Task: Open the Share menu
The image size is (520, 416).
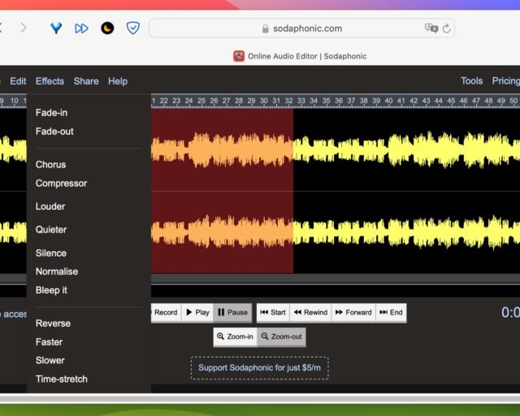Action: [86, 81]
